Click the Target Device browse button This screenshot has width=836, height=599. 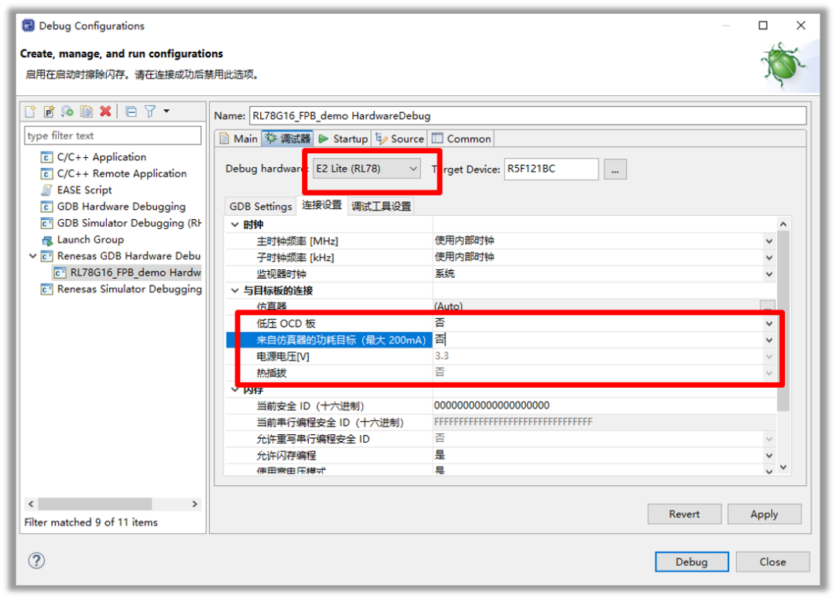615,170
